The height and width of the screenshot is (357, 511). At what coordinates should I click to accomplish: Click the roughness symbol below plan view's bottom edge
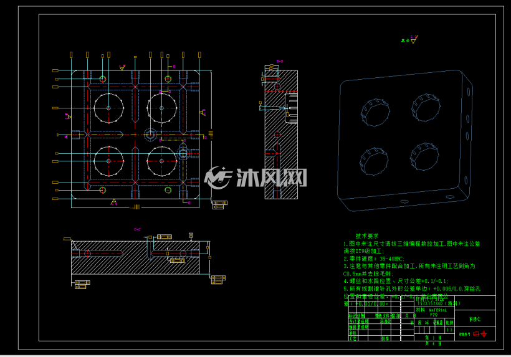[x=114, y=202]
